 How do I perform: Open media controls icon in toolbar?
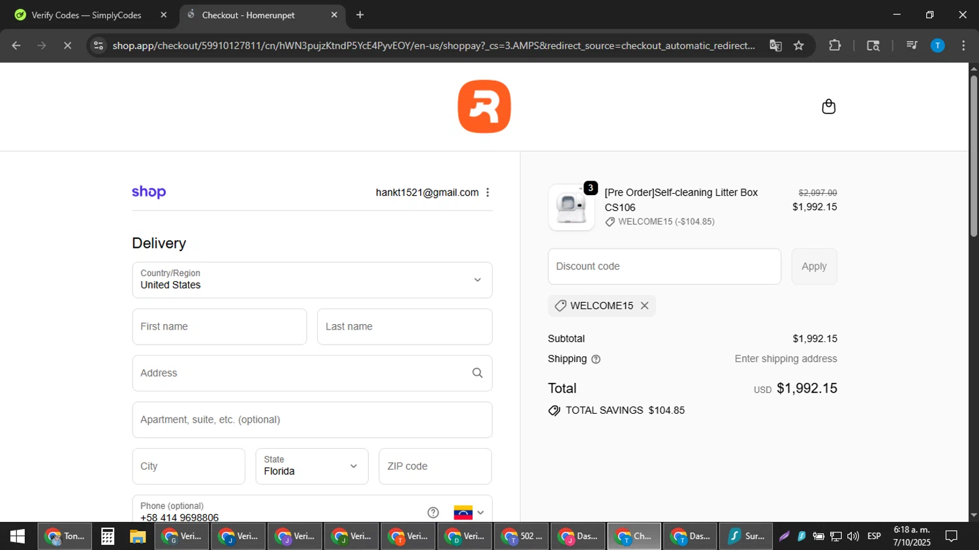(912, 46)
